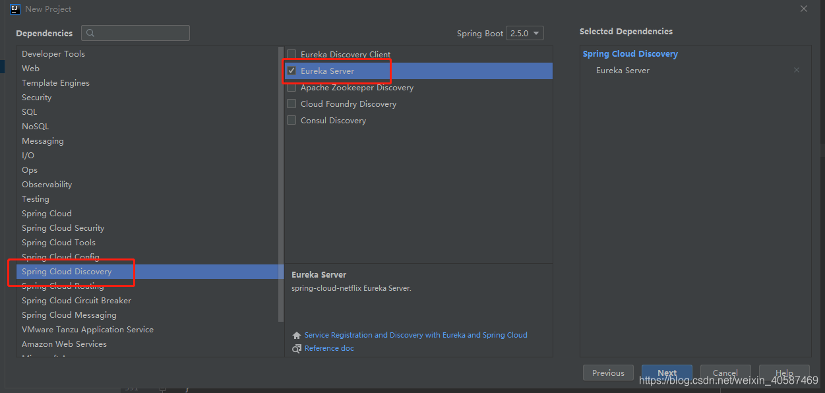Check the Consul Discovery option
This screenshot has width=825, height=393.
pyautogui.click(x=291, y=120)
